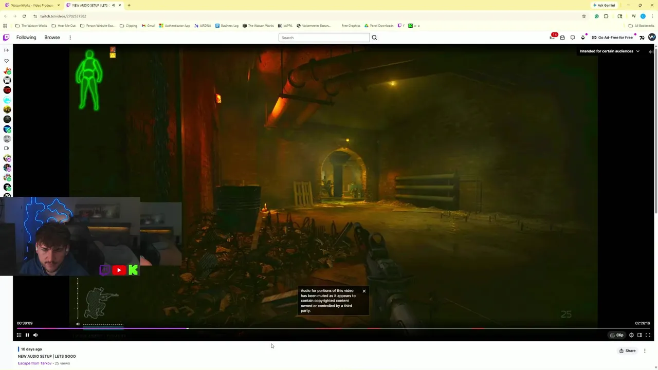658x370 pixels.
Task: Create a Clip from the video
Action: 617,335
